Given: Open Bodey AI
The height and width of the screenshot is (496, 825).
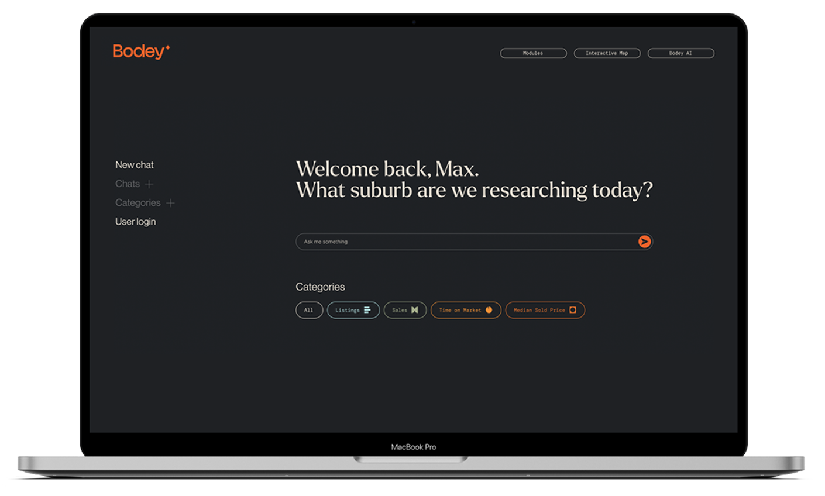Looking at the screenshot, I should [x=680, y=53].
